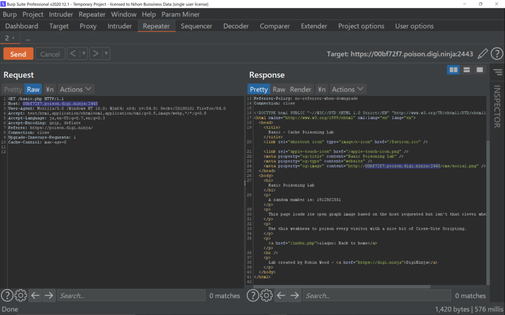
Task: Go to previous Request search match
Action: click(x=35, y=296)
